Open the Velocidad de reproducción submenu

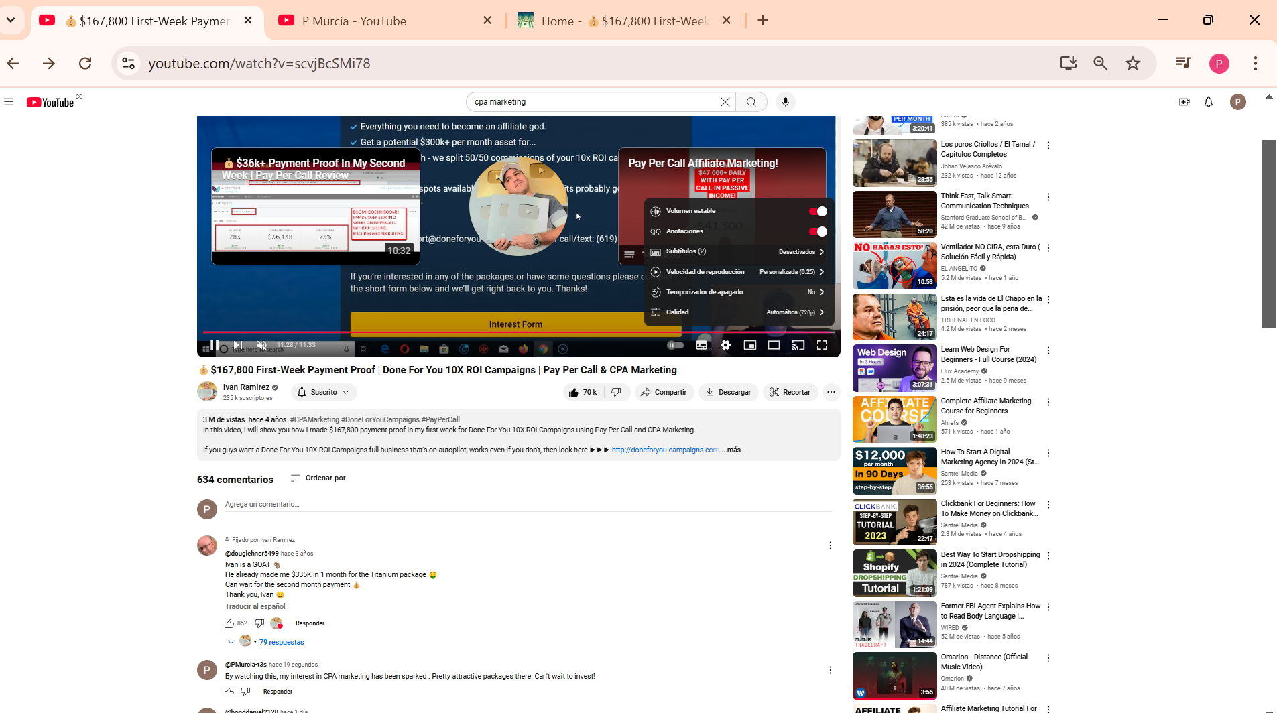(737, 272)
